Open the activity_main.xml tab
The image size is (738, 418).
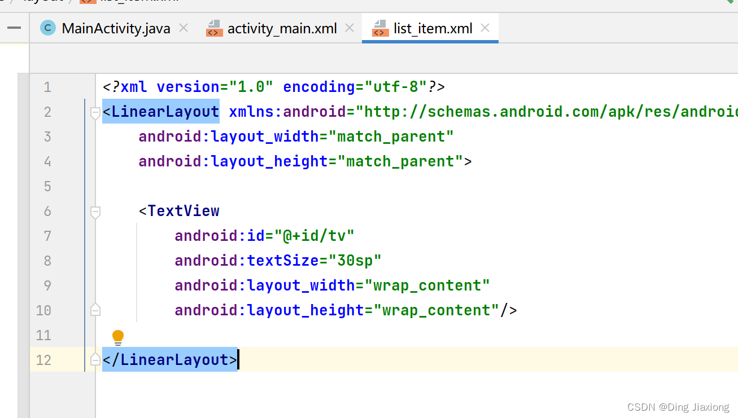pyautogui.click(x=282, y=28)
